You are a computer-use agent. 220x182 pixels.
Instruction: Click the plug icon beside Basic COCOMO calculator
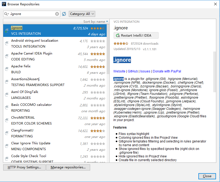[x=7, y=107]
